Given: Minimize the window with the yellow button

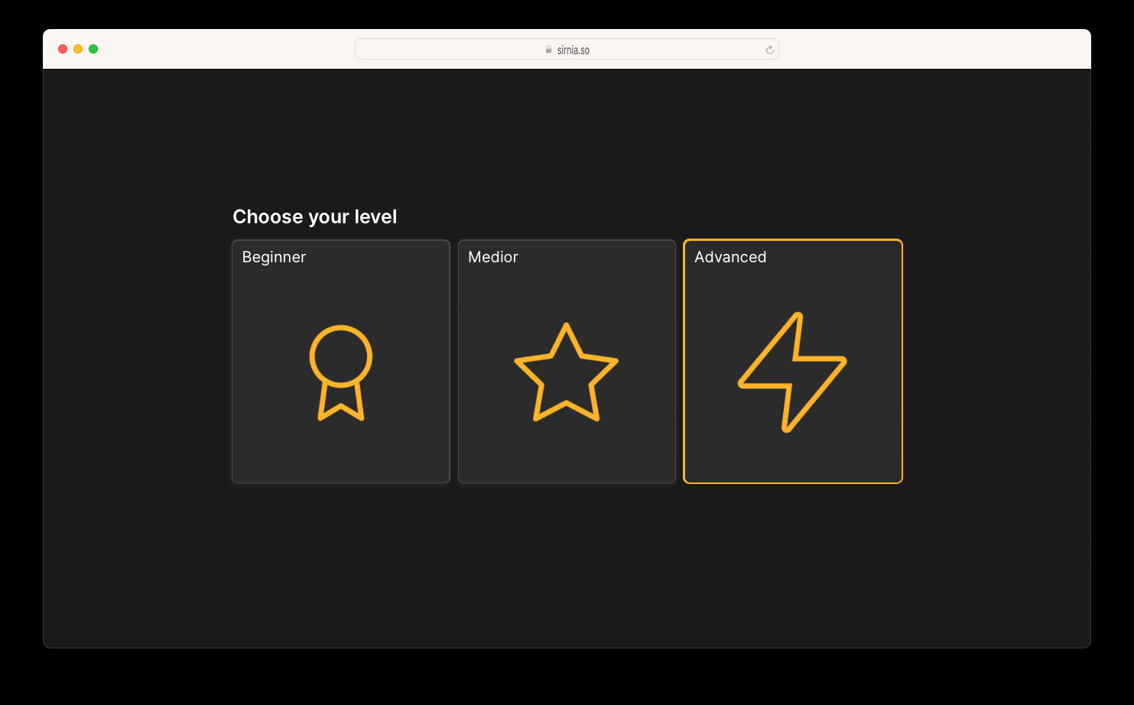Looking at the screenshot, I should (x=78, y=49).
